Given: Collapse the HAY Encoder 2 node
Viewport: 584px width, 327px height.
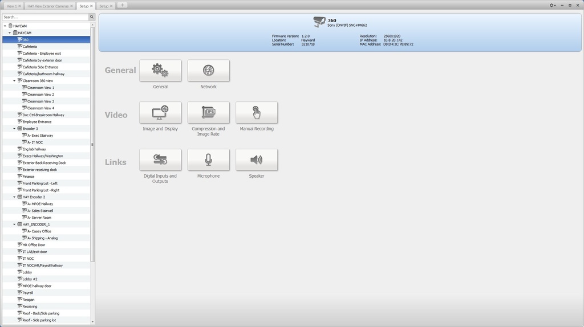Looking at the screenshot, I should (x=15, y=197).
